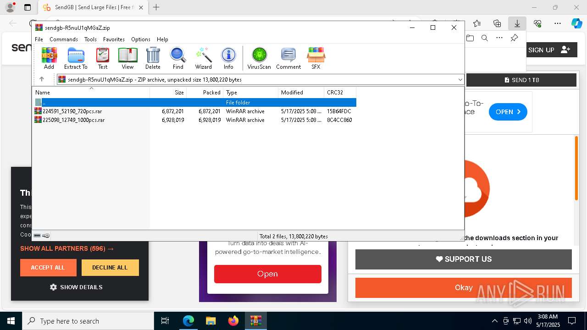Viewport: 587px width, 330px height.
Task: Click the SIGN UP button
Action: [549, 50]
